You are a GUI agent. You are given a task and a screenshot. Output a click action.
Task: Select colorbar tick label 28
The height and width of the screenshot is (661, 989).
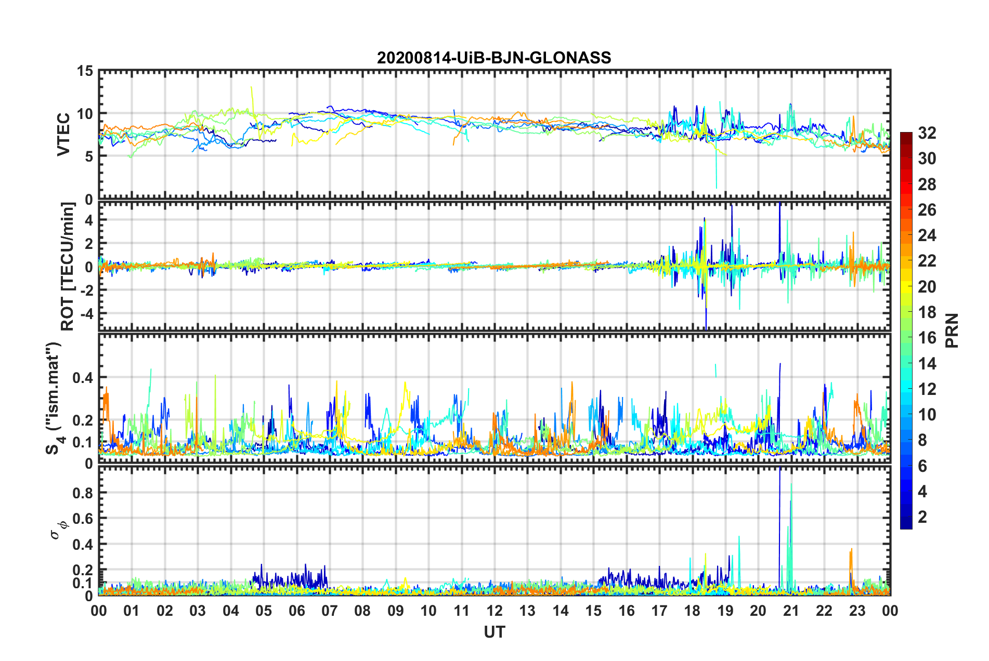tap(927, 184)
